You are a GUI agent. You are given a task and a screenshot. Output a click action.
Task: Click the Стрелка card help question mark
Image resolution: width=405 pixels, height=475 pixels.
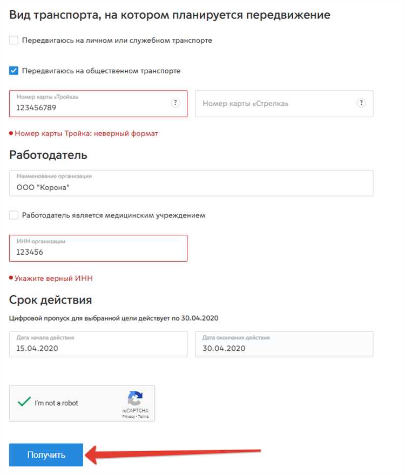coord(361,102)
